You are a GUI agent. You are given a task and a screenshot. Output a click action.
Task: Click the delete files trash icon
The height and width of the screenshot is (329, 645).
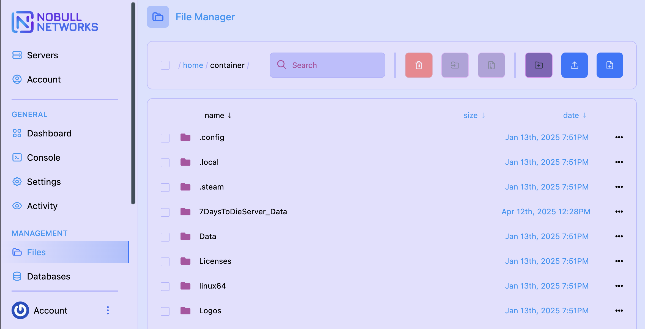(419, 65)
